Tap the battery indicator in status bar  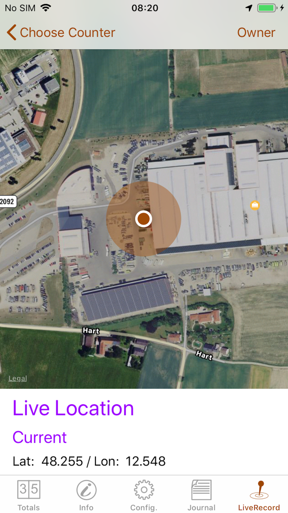tap(267, 8)
